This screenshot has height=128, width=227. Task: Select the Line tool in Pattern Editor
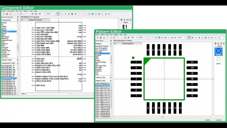[150, 38]
